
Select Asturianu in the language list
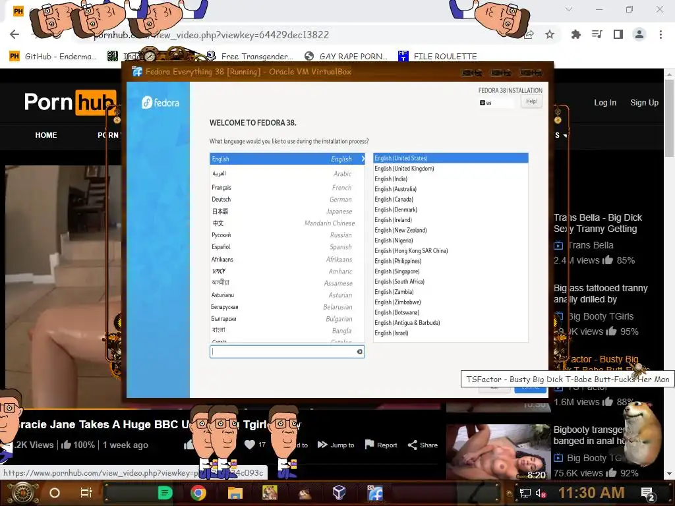287,295
